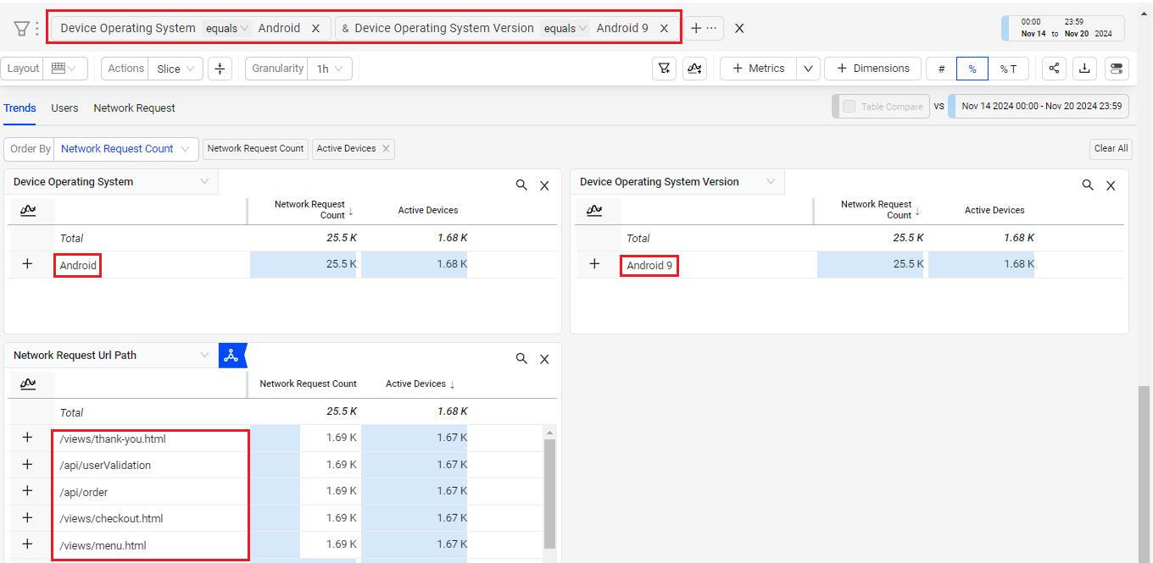Click the Clear All button

tap(1110, 149)
